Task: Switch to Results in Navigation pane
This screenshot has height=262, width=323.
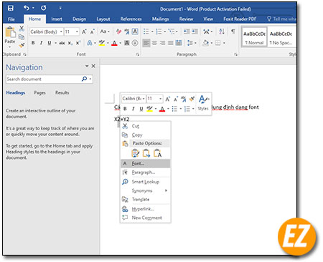Action: (x=62, y=92)
